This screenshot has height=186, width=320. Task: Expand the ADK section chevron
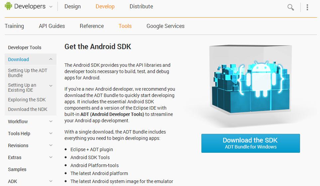pyautogui.click(x=51, y=181)
